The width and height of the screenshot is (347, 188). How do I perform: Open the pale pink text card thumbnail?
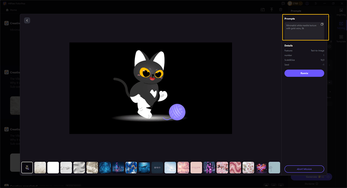click(x=196, y=168)
